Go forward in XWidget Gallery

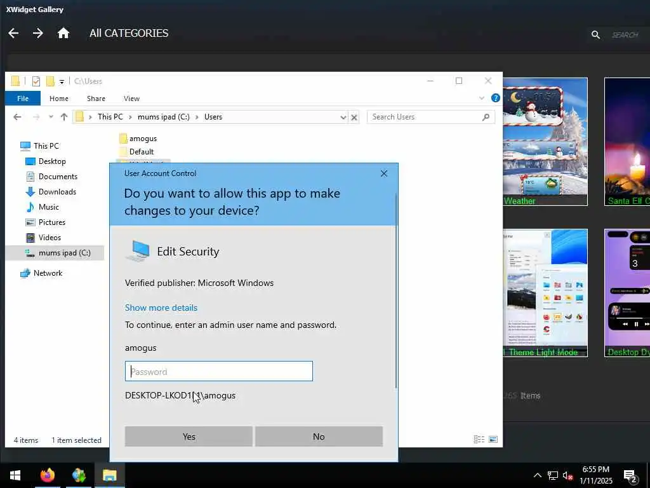[x=37, y=33]
